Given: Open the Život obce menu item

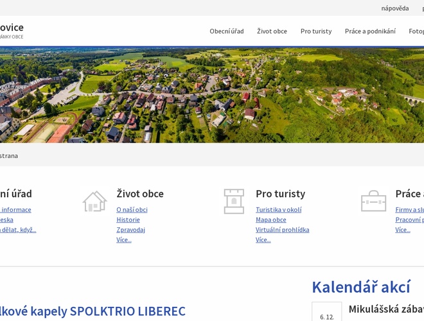Looking at the screenshot, I should click(272, 31).
